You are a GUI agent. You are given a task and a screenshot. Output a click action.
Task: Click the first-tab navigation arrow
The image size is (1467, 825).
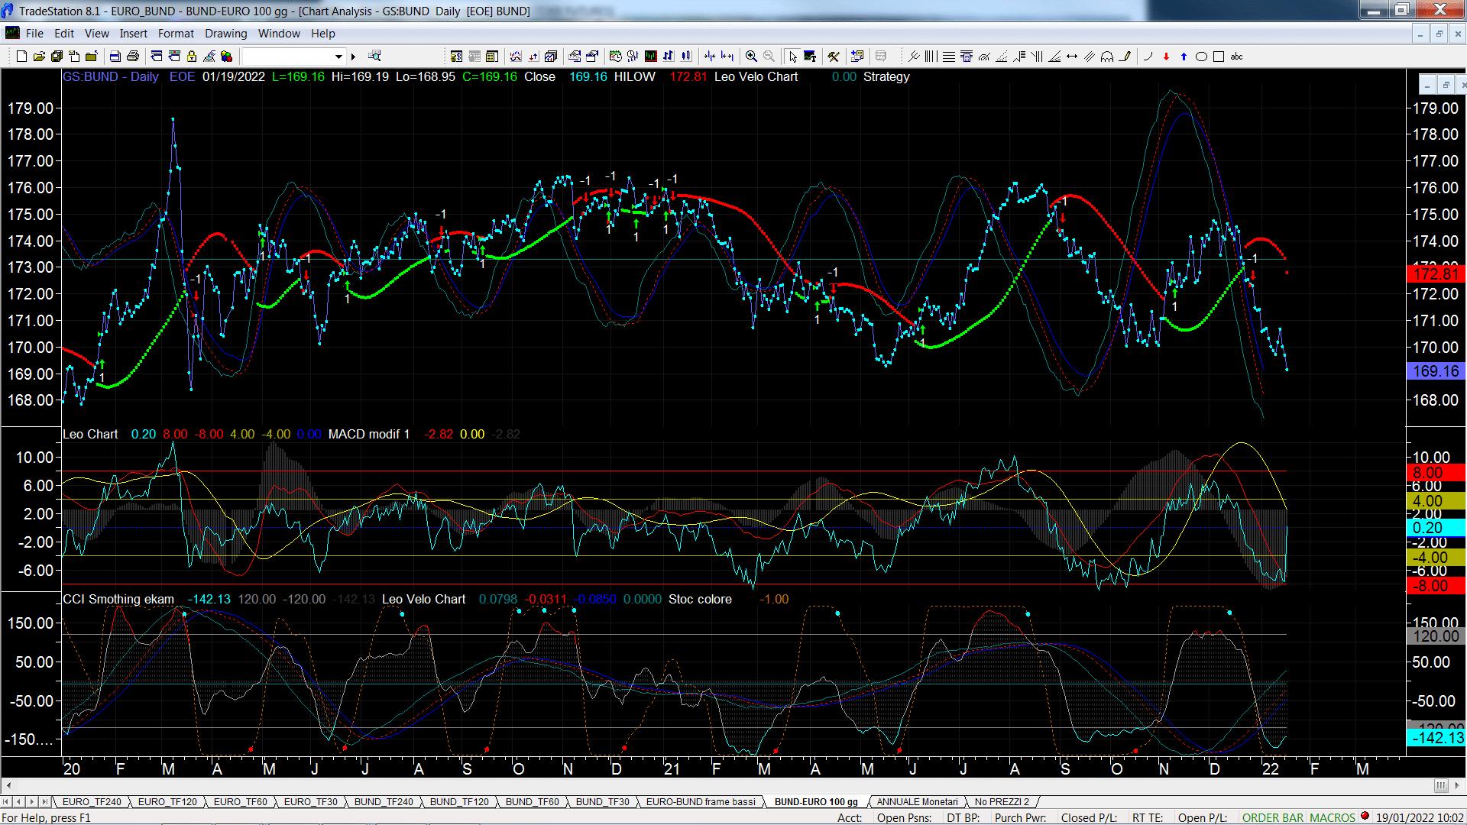(x=6, y=801)
